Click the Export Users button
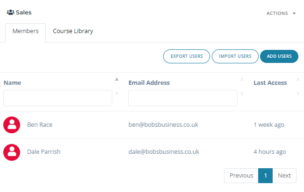The width and height of the screenshot is (304, 192). [x=187, y=56]
